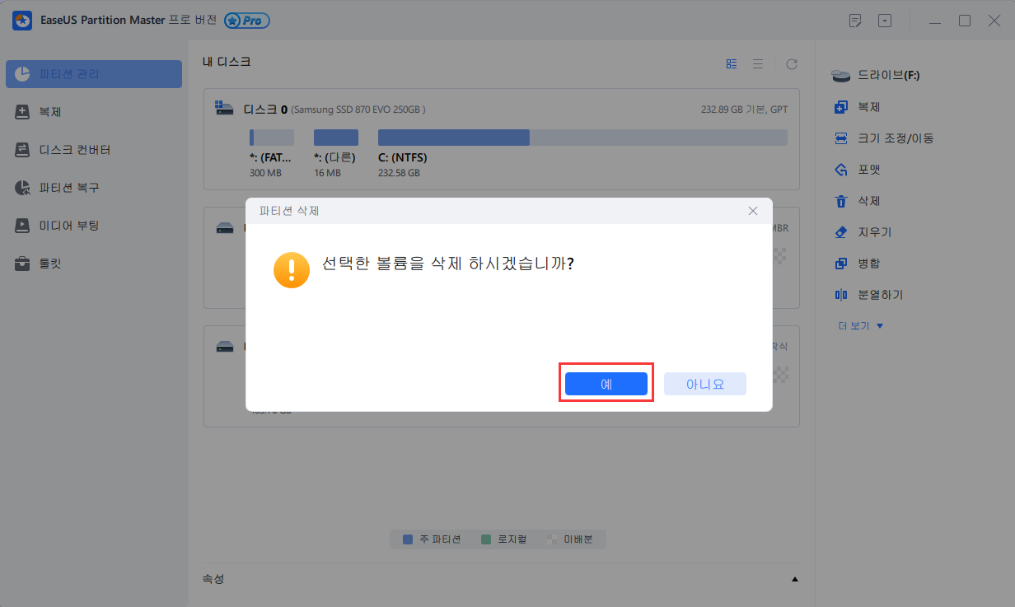Switch to detailed disk layout view icon
Viewport: 1015px width, 607px height.
coord(732,63)
